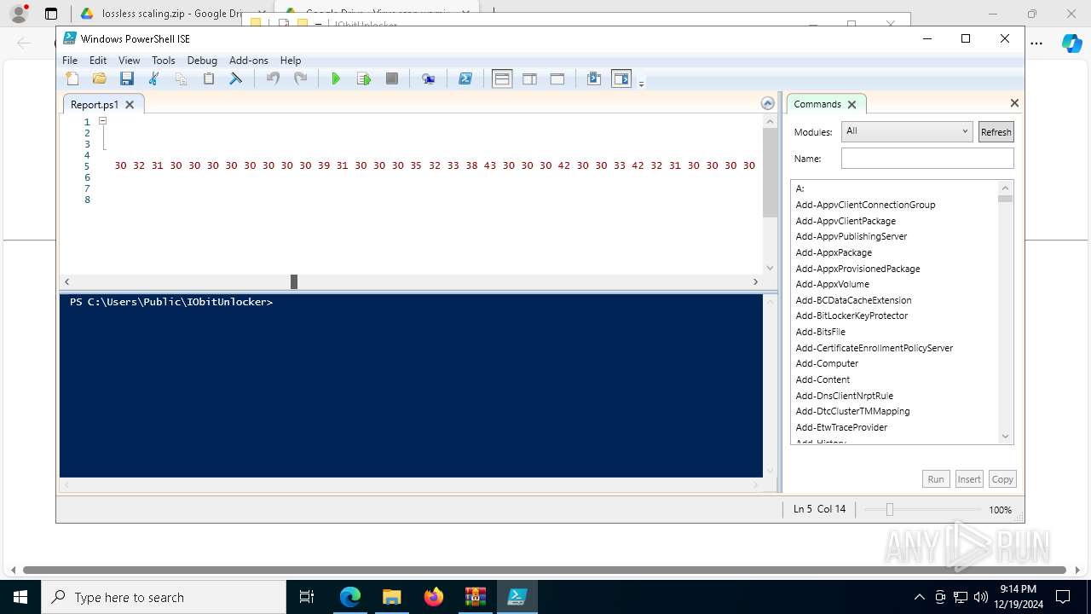1091x614 pixels.
Task: Show script pane maximized layout
Action: click(557, 79)
